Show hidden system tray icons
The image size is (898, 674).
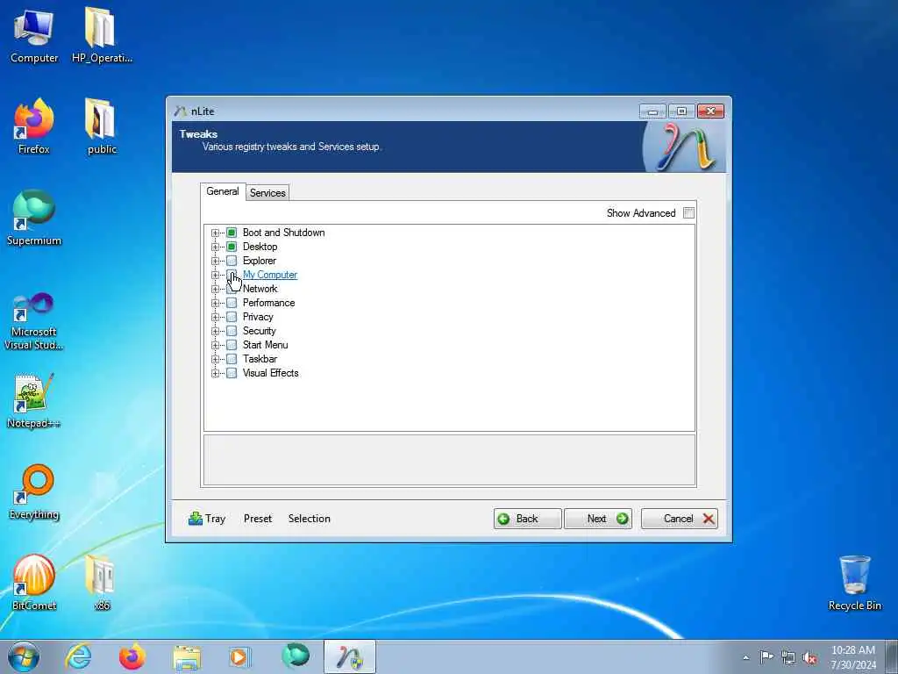745,657
